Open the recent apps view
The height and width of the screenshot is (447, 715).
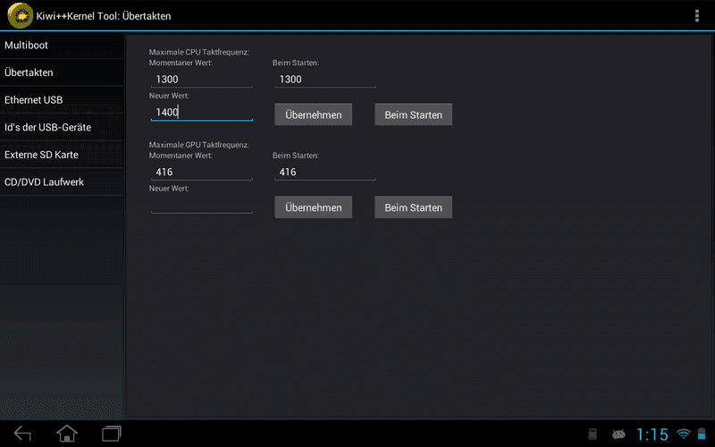[x=112, y=434]
